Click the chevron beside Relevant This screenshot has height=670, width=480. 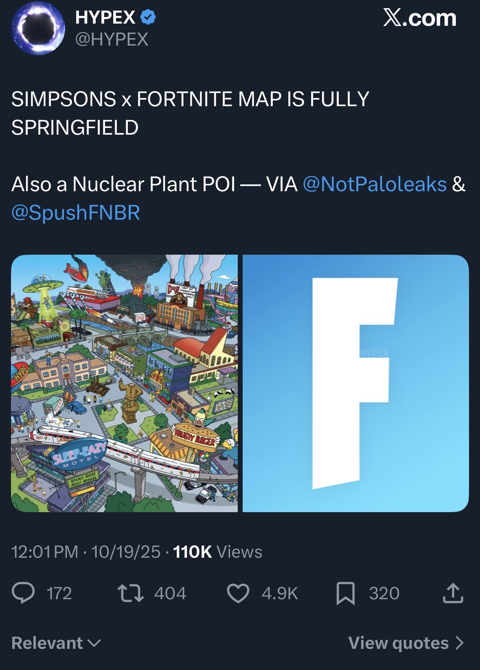point(94,643)
